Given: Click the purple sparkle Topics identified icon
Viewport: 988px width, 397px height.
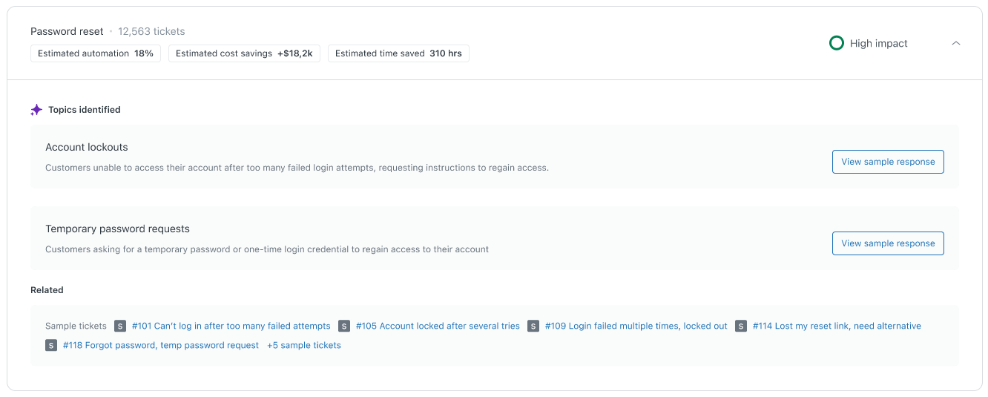Looking at the screenshot, I should [x=36, y=110].
